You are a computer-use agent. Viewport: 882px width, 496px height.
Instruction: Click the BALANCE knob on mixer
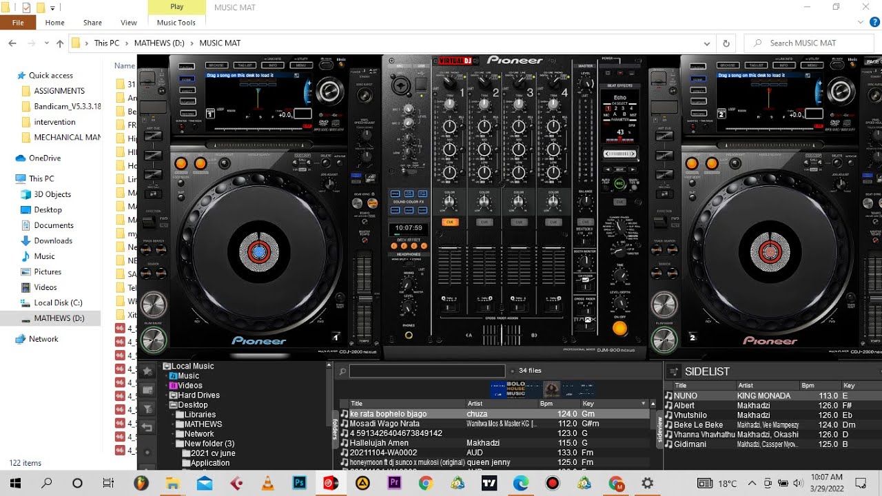[x=586, y=202]
